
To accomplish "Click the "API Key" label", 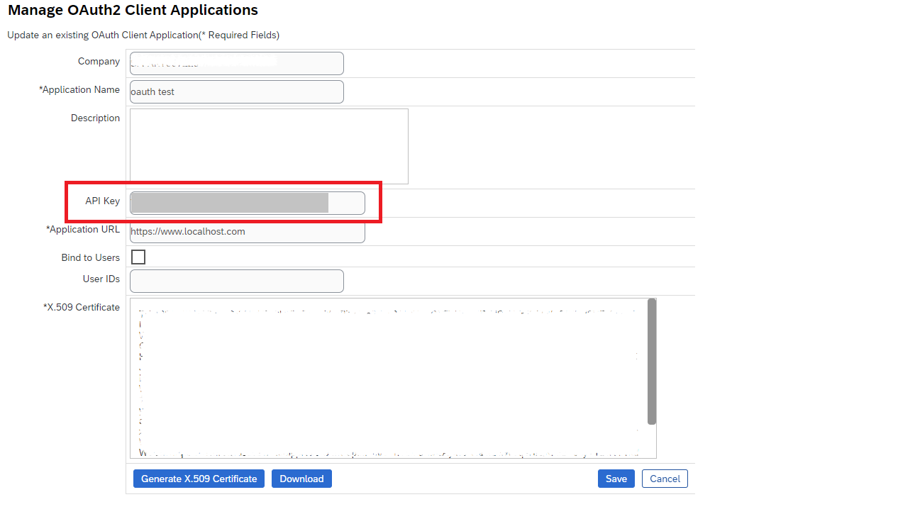I will click(103, 201).
